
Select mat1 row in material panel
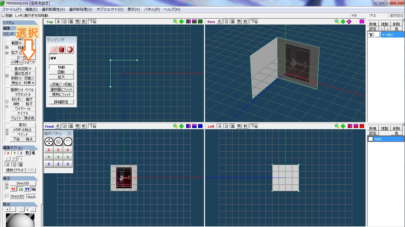[x=386, y=139]
